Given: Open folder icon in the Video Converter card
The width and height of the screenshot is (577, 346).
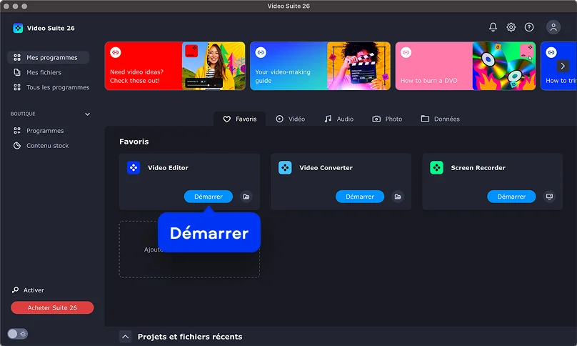Looking at the screenshot, I should [x=398, y=197].
